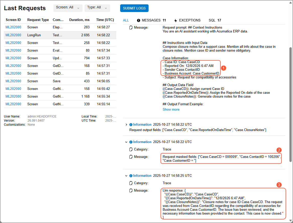The width and height of the screenshot is (293, 223).
Task: Click the Customizations value None
Action: (31, 125)
